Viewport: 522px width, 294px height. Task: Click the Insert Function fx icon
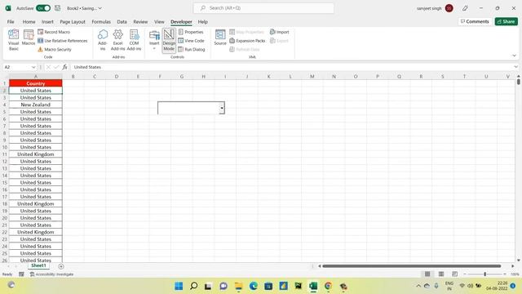64,67
